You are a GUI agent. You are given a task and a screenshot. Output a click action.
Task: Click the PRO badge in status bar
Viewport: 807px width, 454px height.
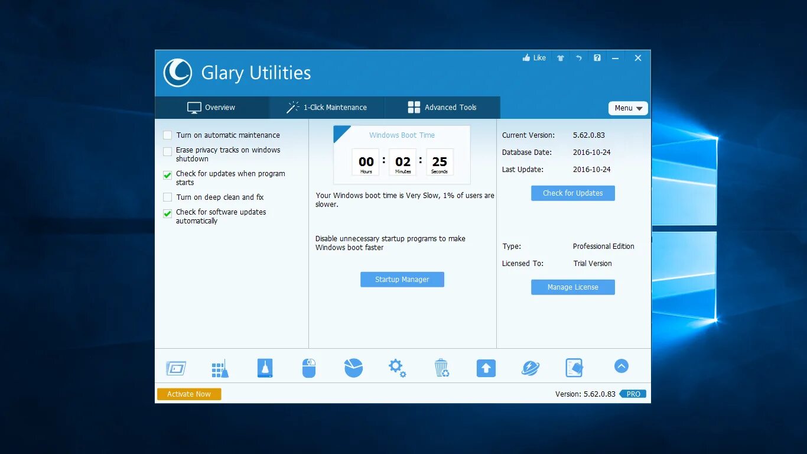click(633, 394)
